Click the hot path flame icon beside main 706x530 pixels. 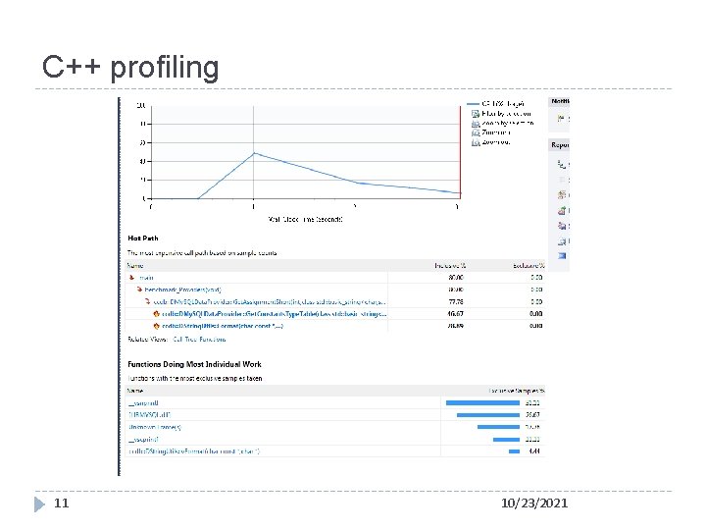[131, 277]
